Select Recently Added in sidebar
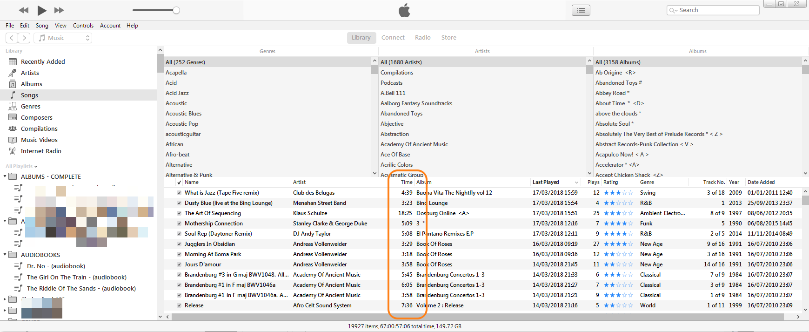809x332 pixels. [43, 61]
